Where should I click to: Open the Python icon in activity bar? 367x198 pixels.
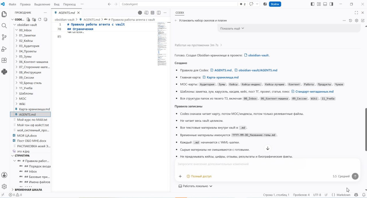(4, 72)
